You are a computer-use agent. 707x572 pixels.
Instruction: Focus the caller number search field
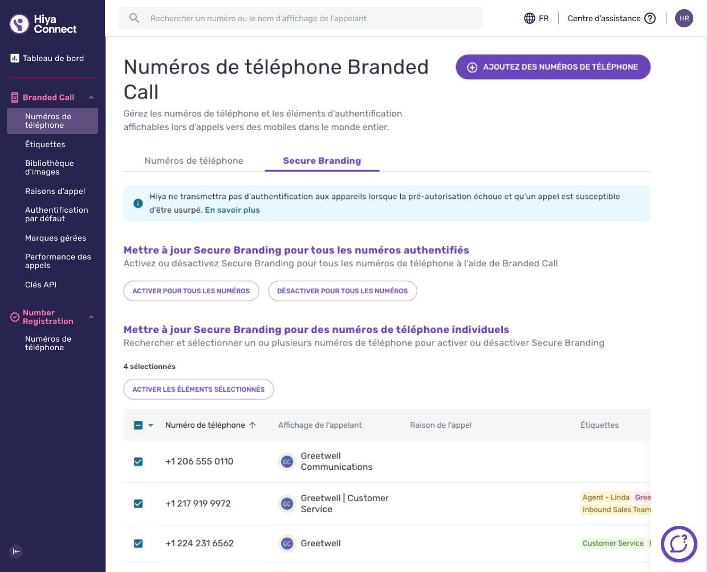pos(301,18)
